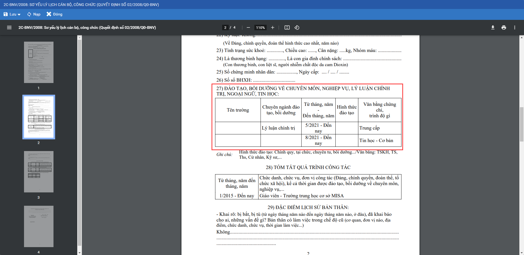Click the document vertical scrollbar thumb
This screenshot has width=524, height=255.
coord(522,124)
